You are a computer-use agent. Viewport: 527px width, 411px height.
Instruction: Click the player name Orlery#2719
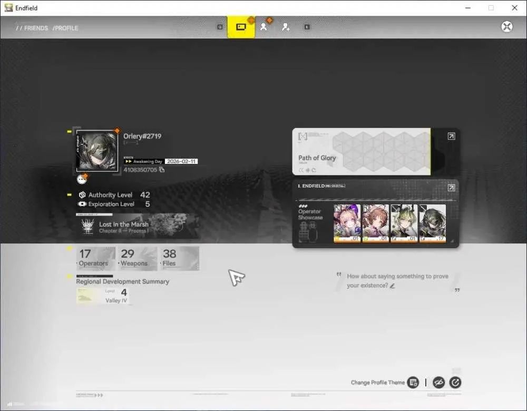(142, 136)
